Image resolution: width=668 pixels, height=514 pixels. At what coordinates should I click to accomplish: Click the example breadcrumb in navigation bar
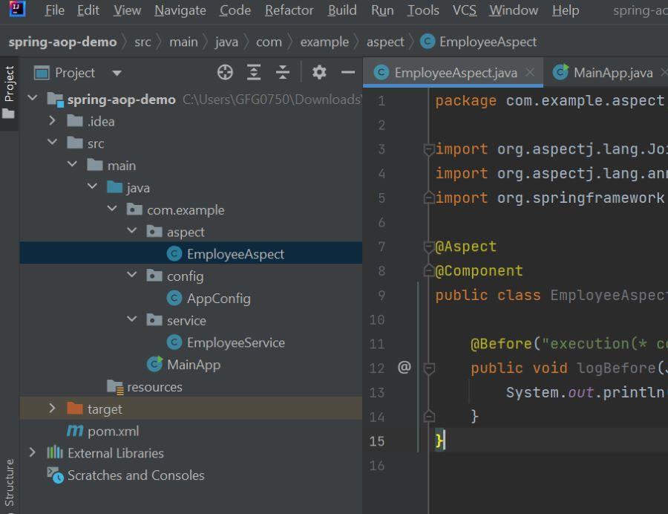(x=324, y=42)
